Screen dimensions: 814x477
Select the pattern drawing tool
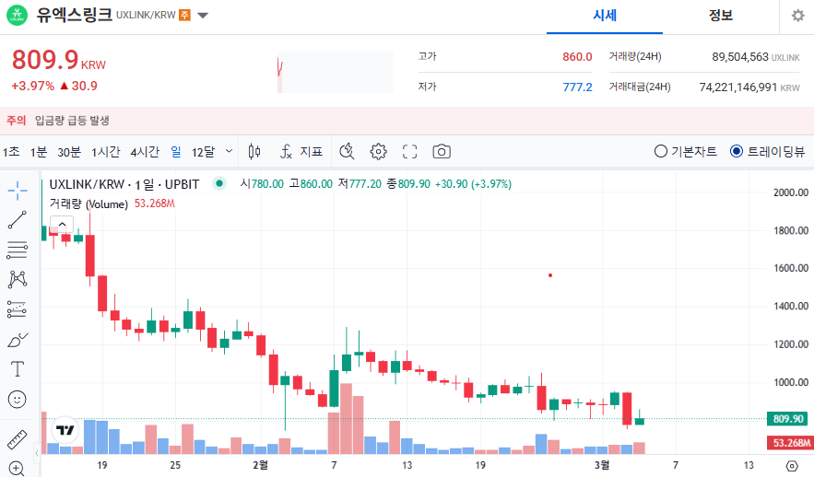[x=18, y=279]
